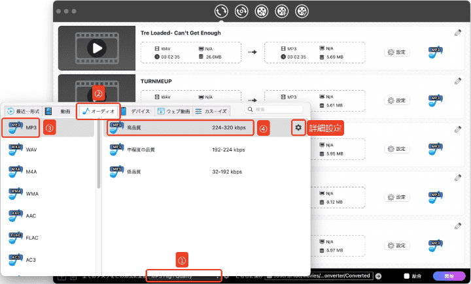Screen dimensions: 471x284
Task: Click the third film reel icon in the top toolbar
Action: [262, 11]
